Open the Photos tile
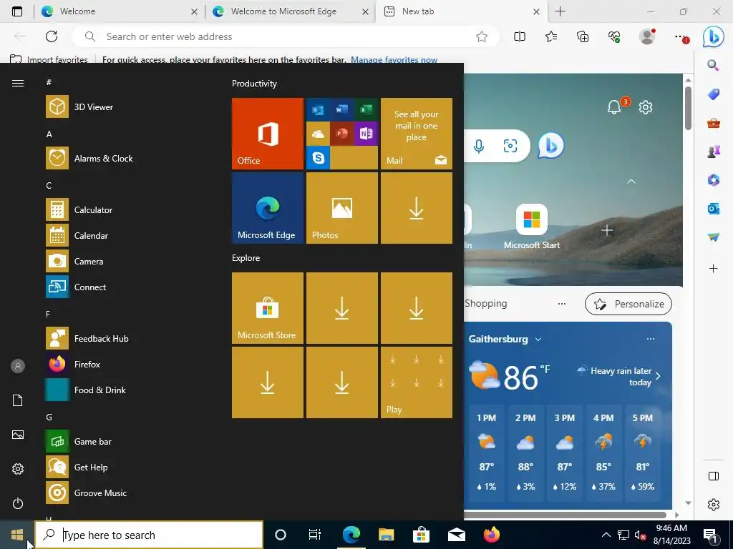This screenshot has width=733, height=549. tap(341, 208)
